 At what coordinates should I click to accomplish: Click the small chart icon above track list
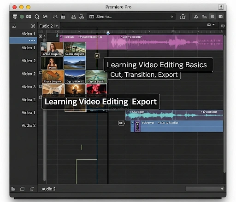click(x=14, y=26)
